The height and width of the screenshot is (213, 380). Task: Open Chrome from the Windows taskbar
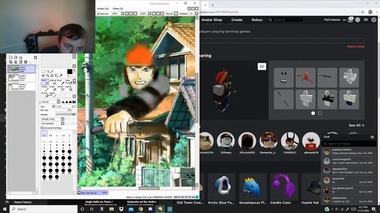pos(141,209)
